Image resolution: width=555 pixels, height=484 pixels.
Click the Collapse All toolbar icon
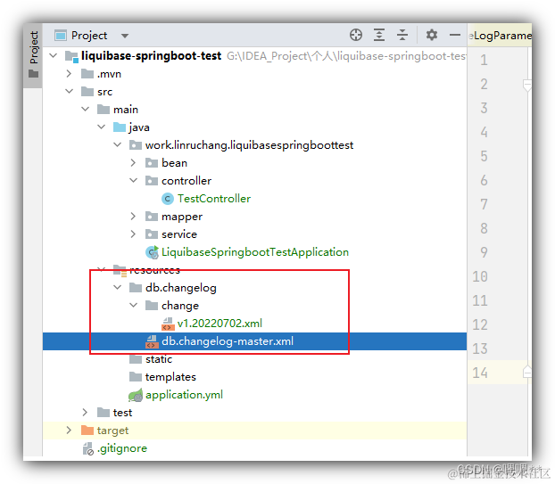402,35
